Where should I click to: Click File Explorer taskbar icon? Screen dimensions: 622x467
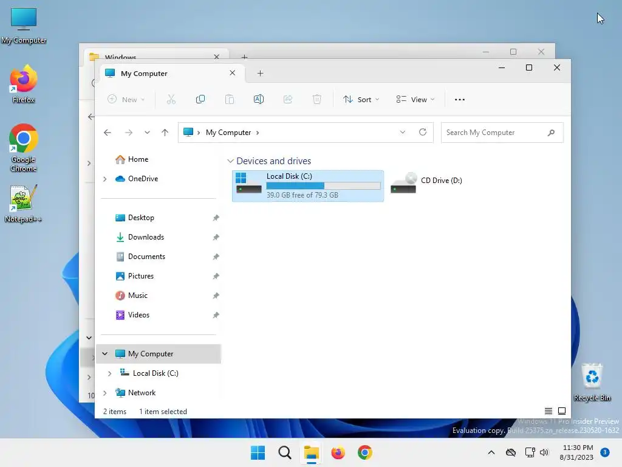312,452
